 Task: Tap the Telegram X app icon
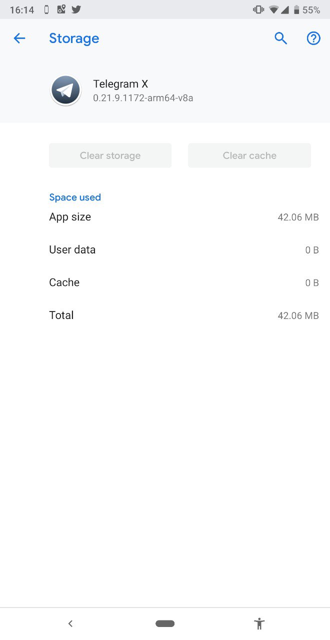pos(66,90)
